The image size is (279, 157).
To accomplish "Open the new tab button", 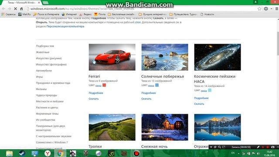I will [x=45, y=3].
